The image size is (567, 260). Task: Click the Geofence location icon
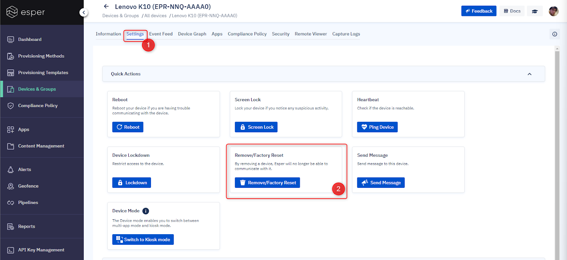tap(11, 186)
